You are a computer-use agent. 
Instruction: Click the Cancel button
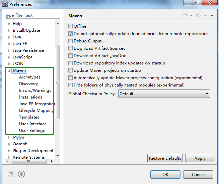[198, 174]
